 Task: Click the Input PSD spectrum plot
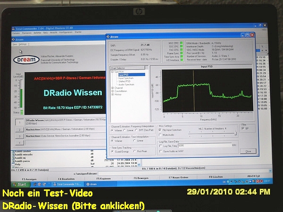pos(208,90)
